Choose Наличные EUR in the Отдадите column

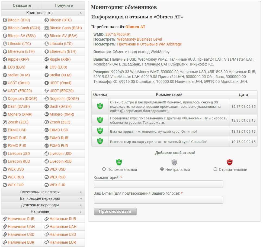tap(21, 243)
